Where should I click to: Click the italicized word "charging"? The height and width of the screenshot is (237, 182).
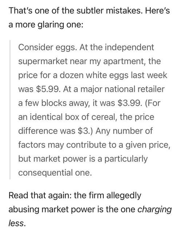[x=155, y=210]
